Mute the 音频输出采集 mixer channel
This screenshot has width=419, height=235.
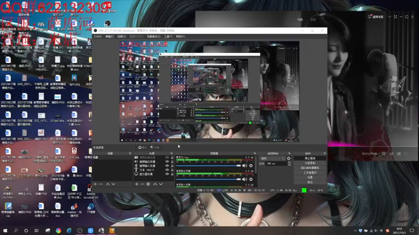pos(245,179)
